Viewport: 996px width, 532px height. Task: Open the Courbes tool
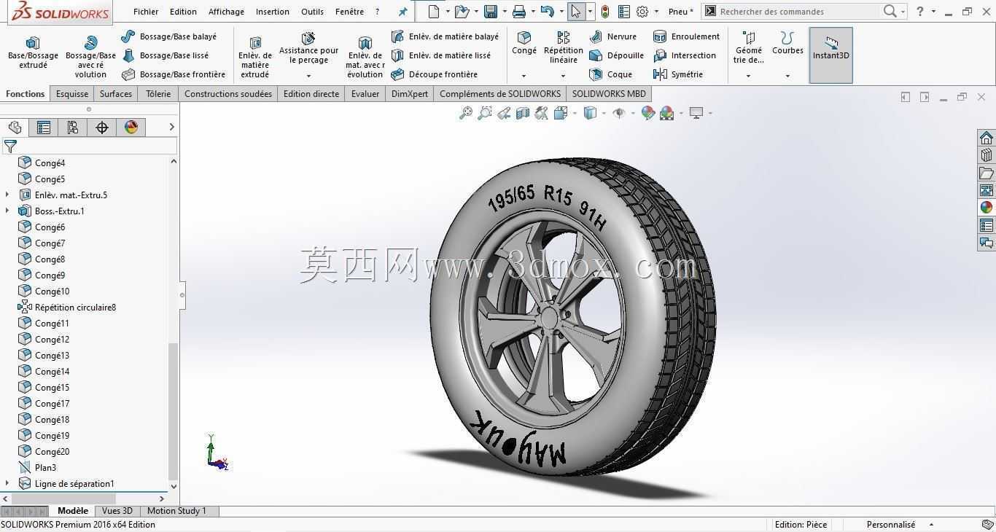pos(787,44)
